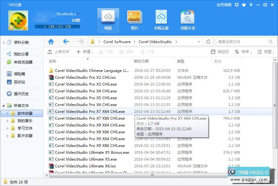Go forward with the right arrow
Viewport: 278px width, 186px height.
pyautogui.click(x=81, y=42)
